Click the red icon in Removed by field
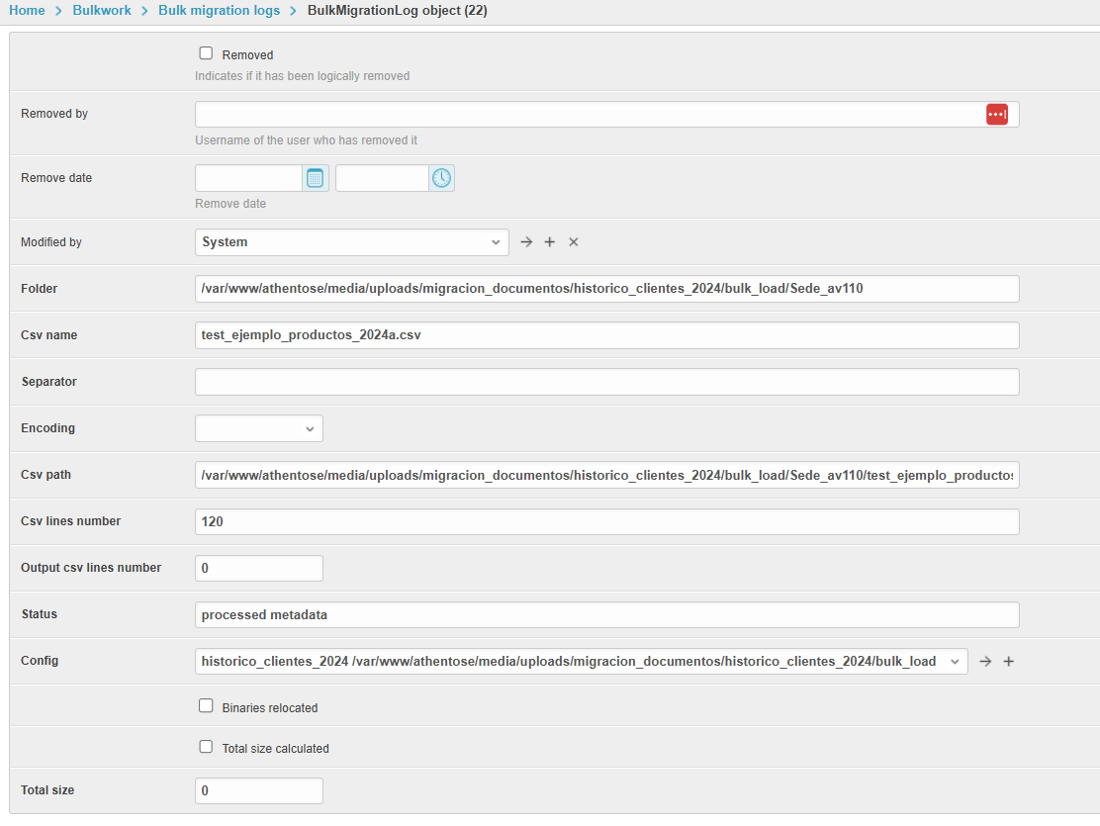This screenshot has width=1100, height=826. pyautogui.click(x=996, y=115)
